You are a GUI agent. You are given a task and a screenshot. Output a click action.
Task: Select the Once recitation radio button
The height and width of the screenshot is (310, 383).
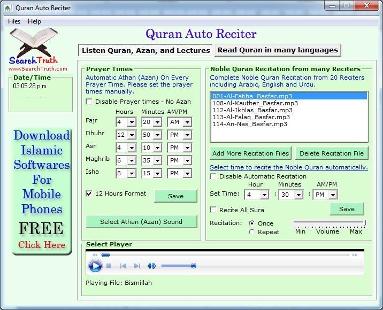coord(251,223)
